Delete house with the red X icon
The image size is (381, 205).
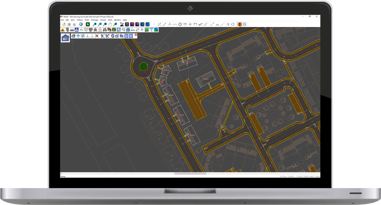pyautogui.click(x=97, y=36)
